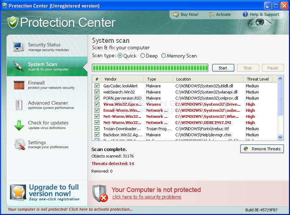Image resolution: width=290 pixels, height=215 pixels.
Task: Click the Start scan button
Action: (223, 68)
